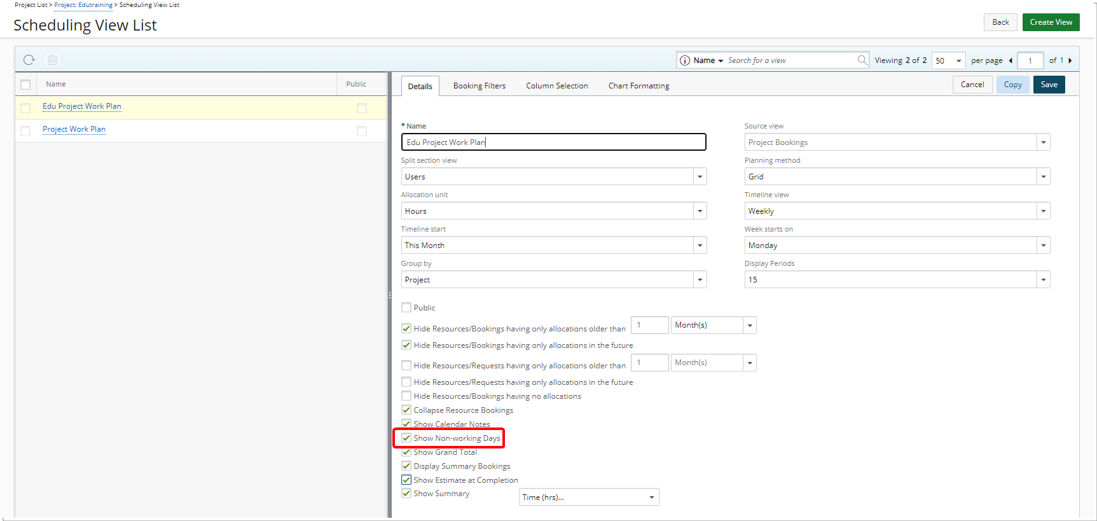Enable the Public checkbox in Details
The width and height of the screenshot is (1097, 521).
tap(406, 307)
